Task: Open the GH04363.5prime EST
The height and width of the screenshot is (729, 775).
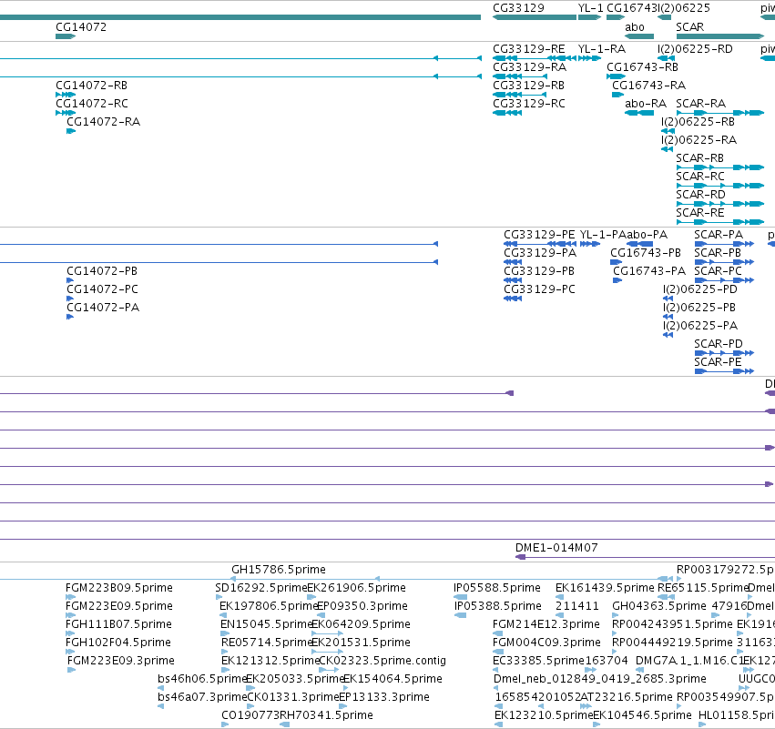Action: click(658, 606)
